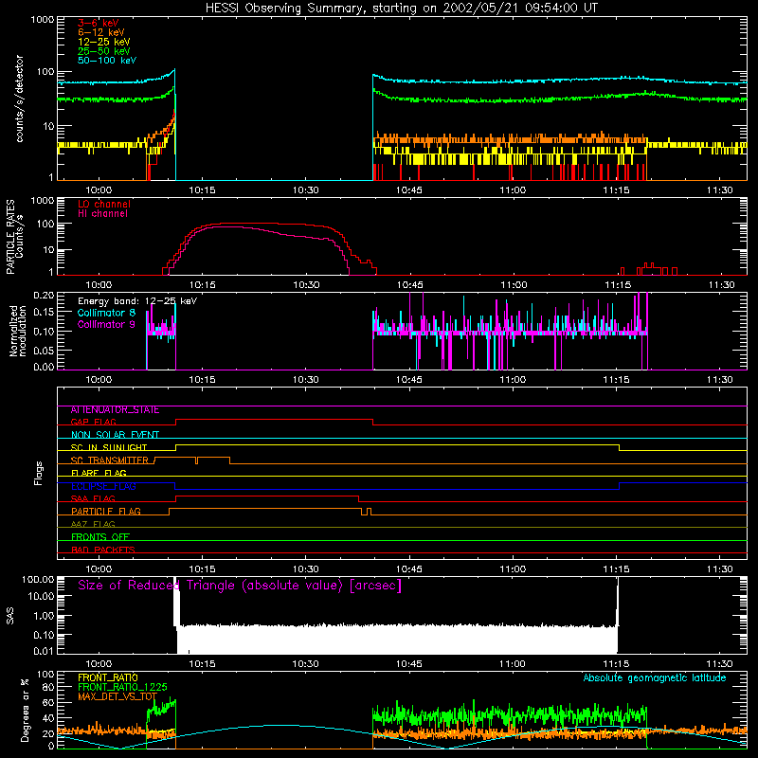The height and width of the screenshot is (758, 758).
Task: Click the PARTICLE RATES axis label
Action: click(10, 237)
